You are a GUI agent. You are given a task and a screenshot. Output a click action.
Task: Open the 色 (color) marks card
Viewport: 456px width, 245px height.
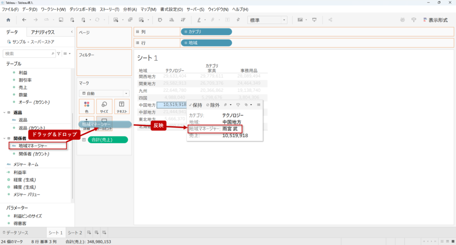click(x=86, y=106)
